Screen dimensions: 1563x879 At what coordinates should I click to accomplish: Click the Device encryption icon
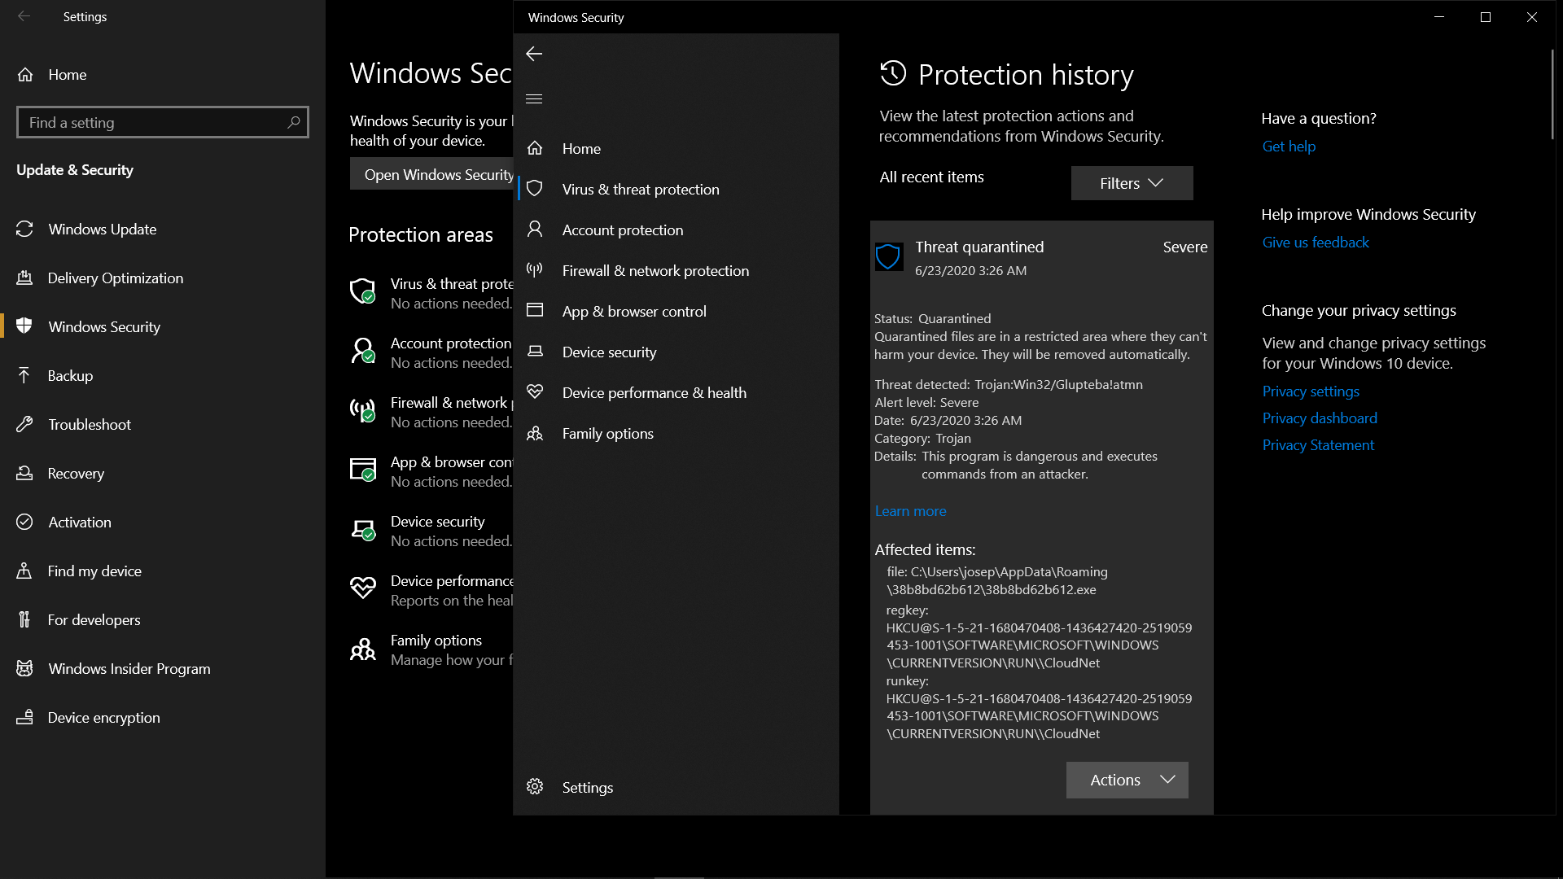[x=24, y=717]
